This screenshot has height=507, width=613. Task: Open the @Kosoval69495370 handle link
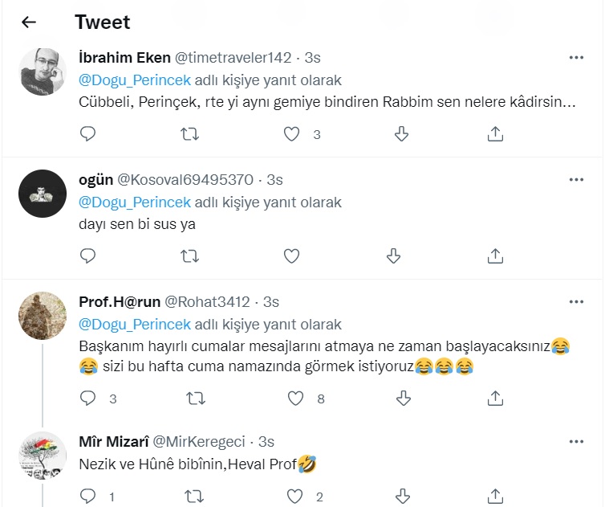click(x=185, y=180)
